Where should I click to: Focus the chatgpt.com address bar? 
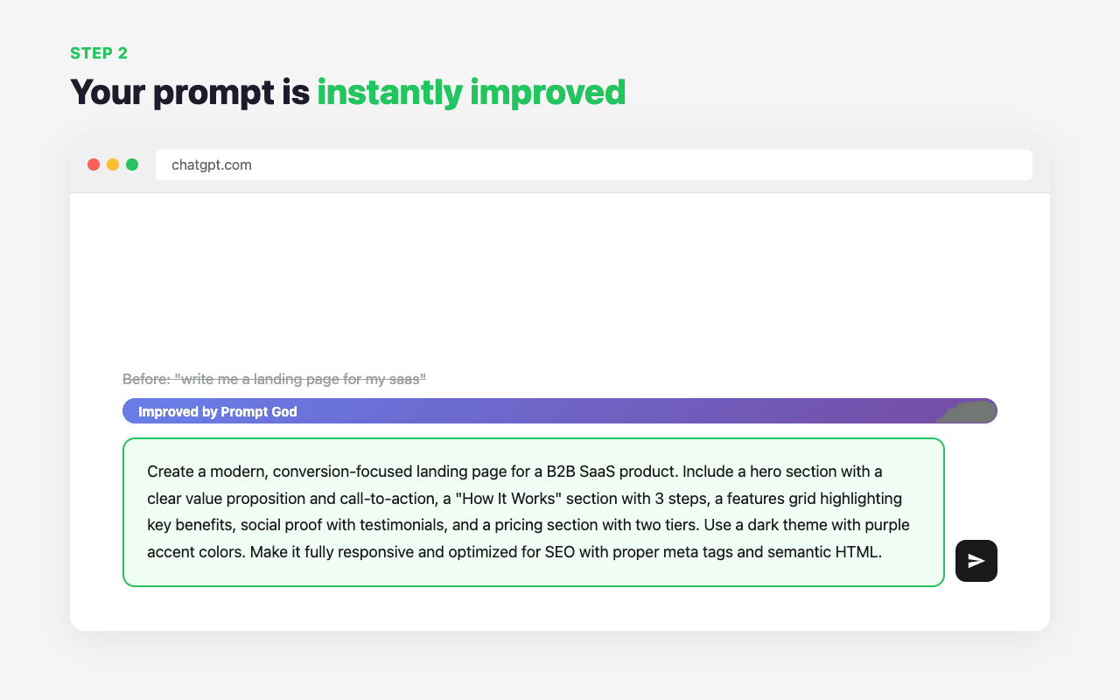[594, 164]
